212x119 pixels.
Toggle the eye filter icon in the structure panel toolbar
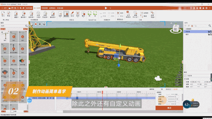[189, 26]
